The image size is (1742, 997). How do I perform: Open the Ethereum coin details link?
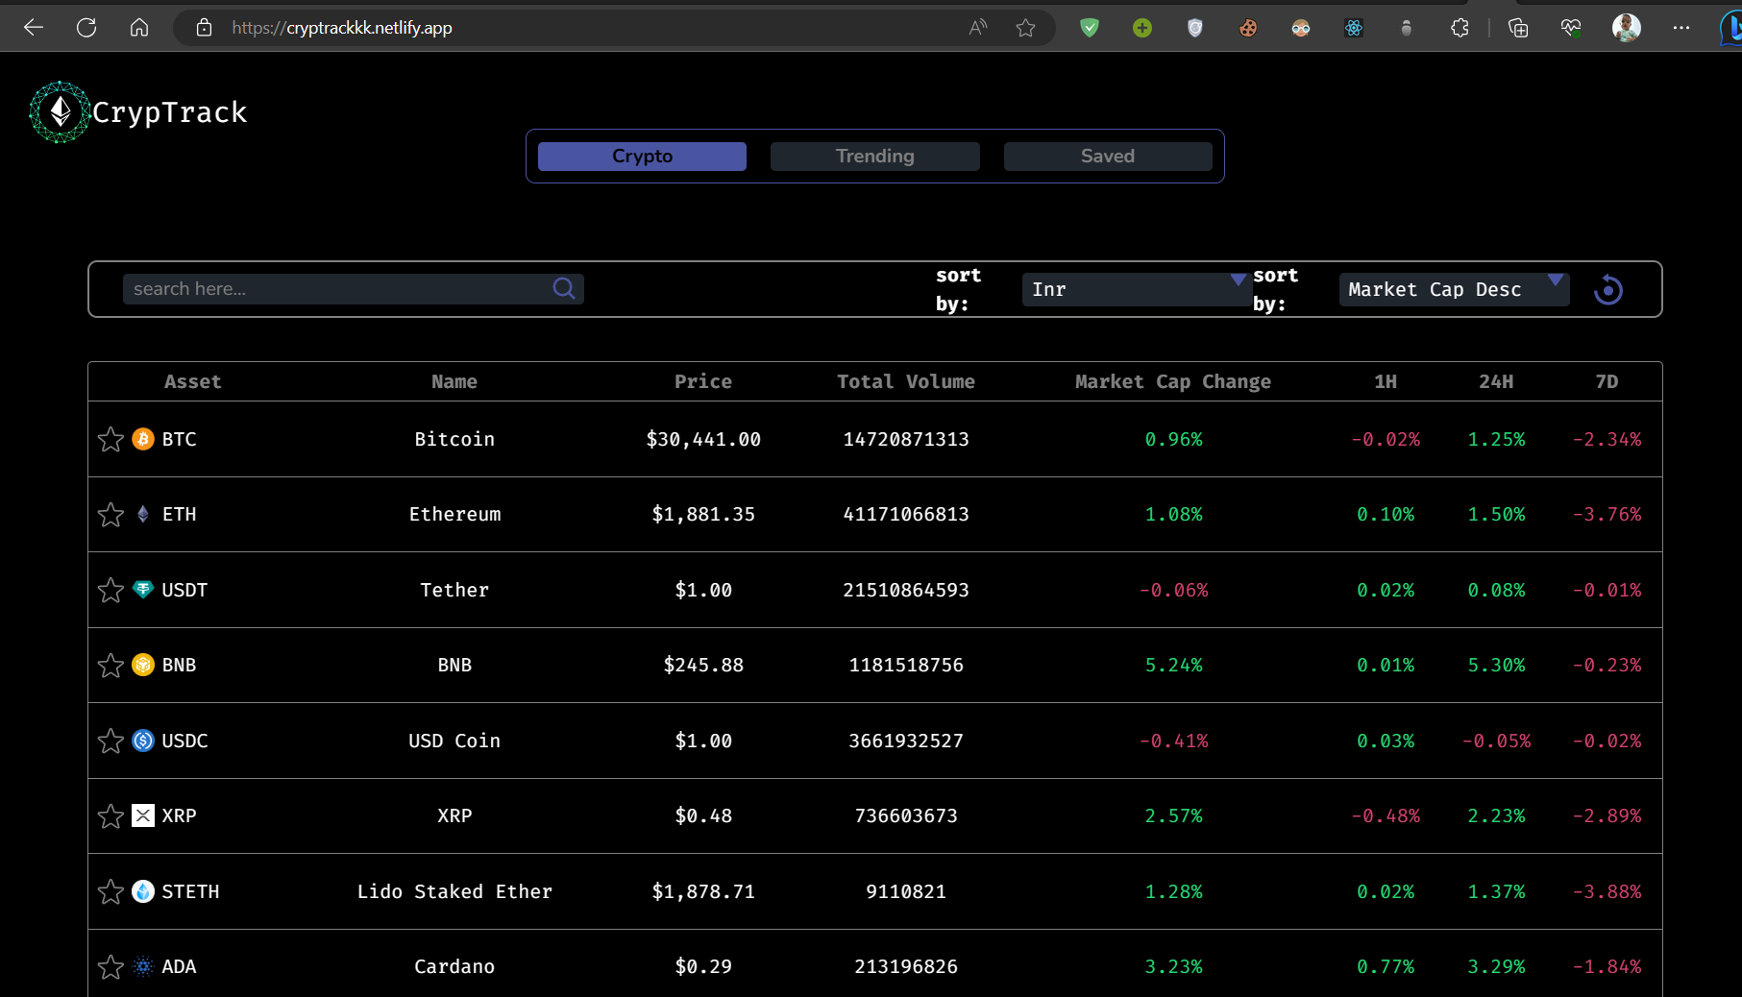pos(454,514)
